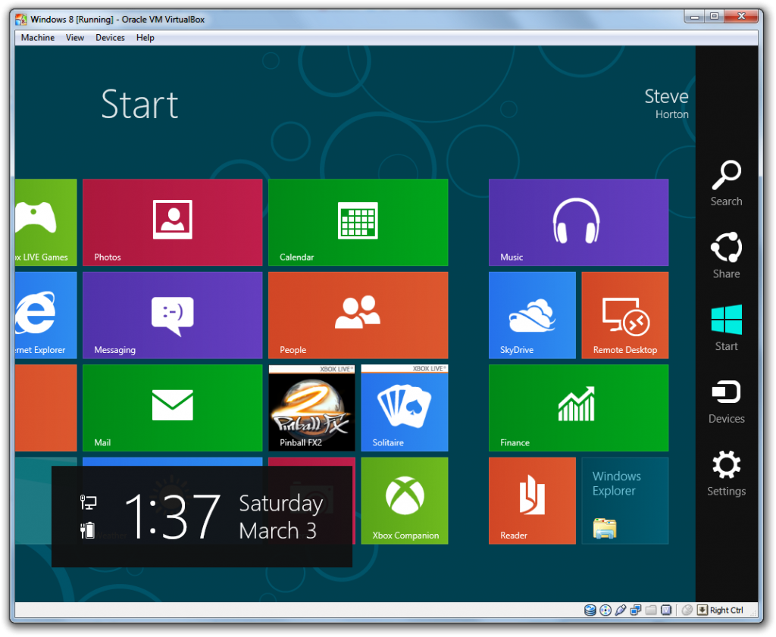Open the Machine menu

coord(38,38)
